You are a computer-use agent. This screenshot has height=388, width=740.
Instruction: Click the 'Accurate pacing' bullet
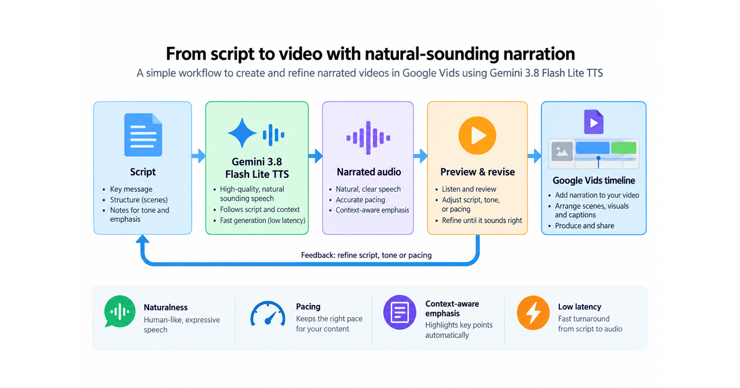point(360,200)
